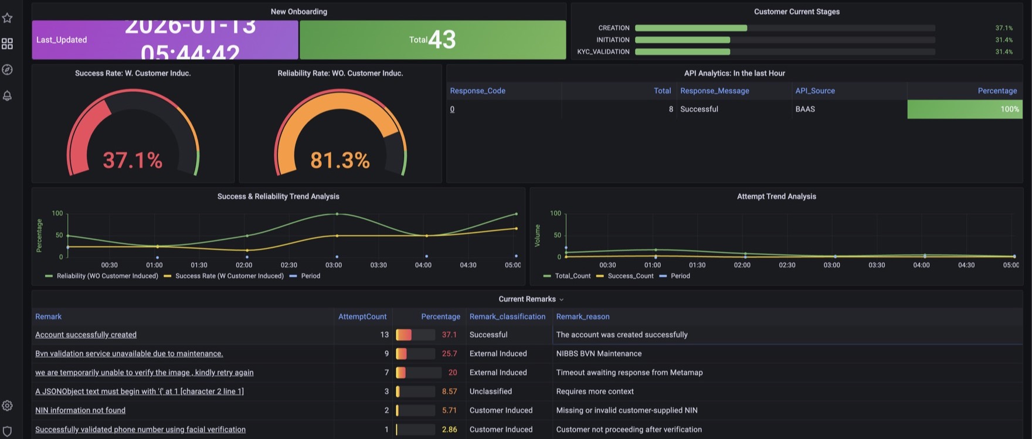1032x439 pixels.
Task: Open the Server Admin shield icon
Action: (7, 431)
